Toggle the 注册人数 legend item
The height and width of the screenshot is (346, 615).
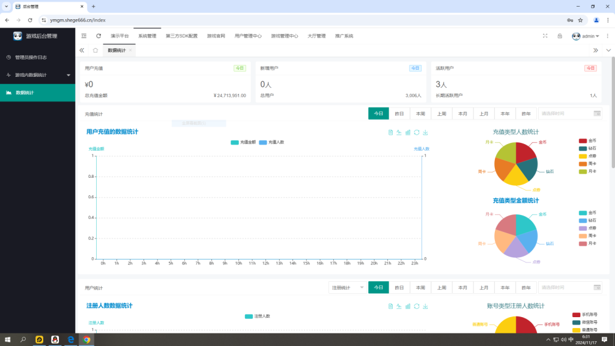258,315
